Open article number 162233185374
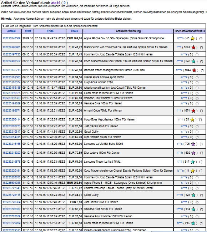This screenshot has width=207, height=232. pyautogui.click(x=11, y=82)
